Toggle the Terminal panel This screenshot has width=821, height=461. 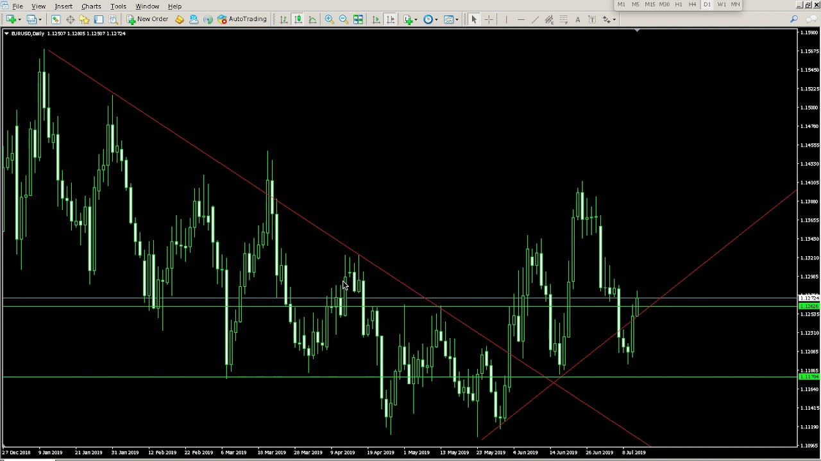coord(98,19)
